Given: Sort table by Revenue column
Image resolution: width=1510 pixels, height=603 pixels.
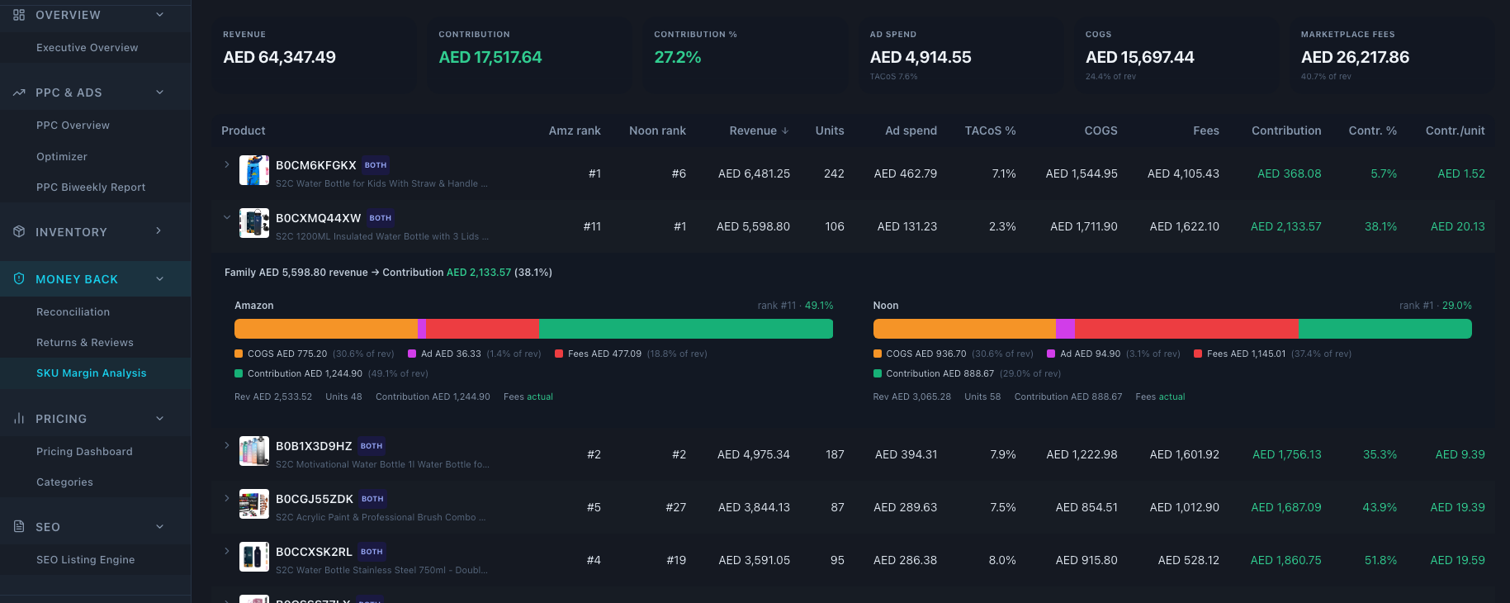Looking at the screenshot, I should pyautogui.click(x=753, y=131).
